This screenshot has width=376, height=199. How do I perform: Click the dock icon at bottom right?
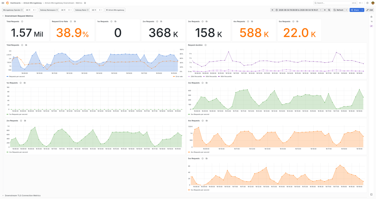coord(372,195)
